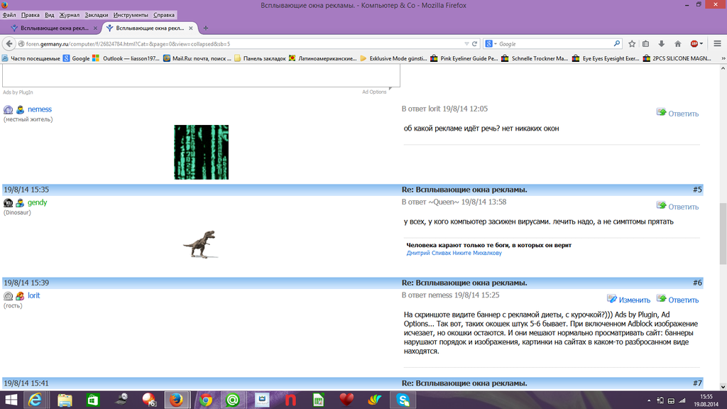The height and width of the screenshot is (409, 727).
Task: Open Internet Explorer from taskbar
Action: 35,400
